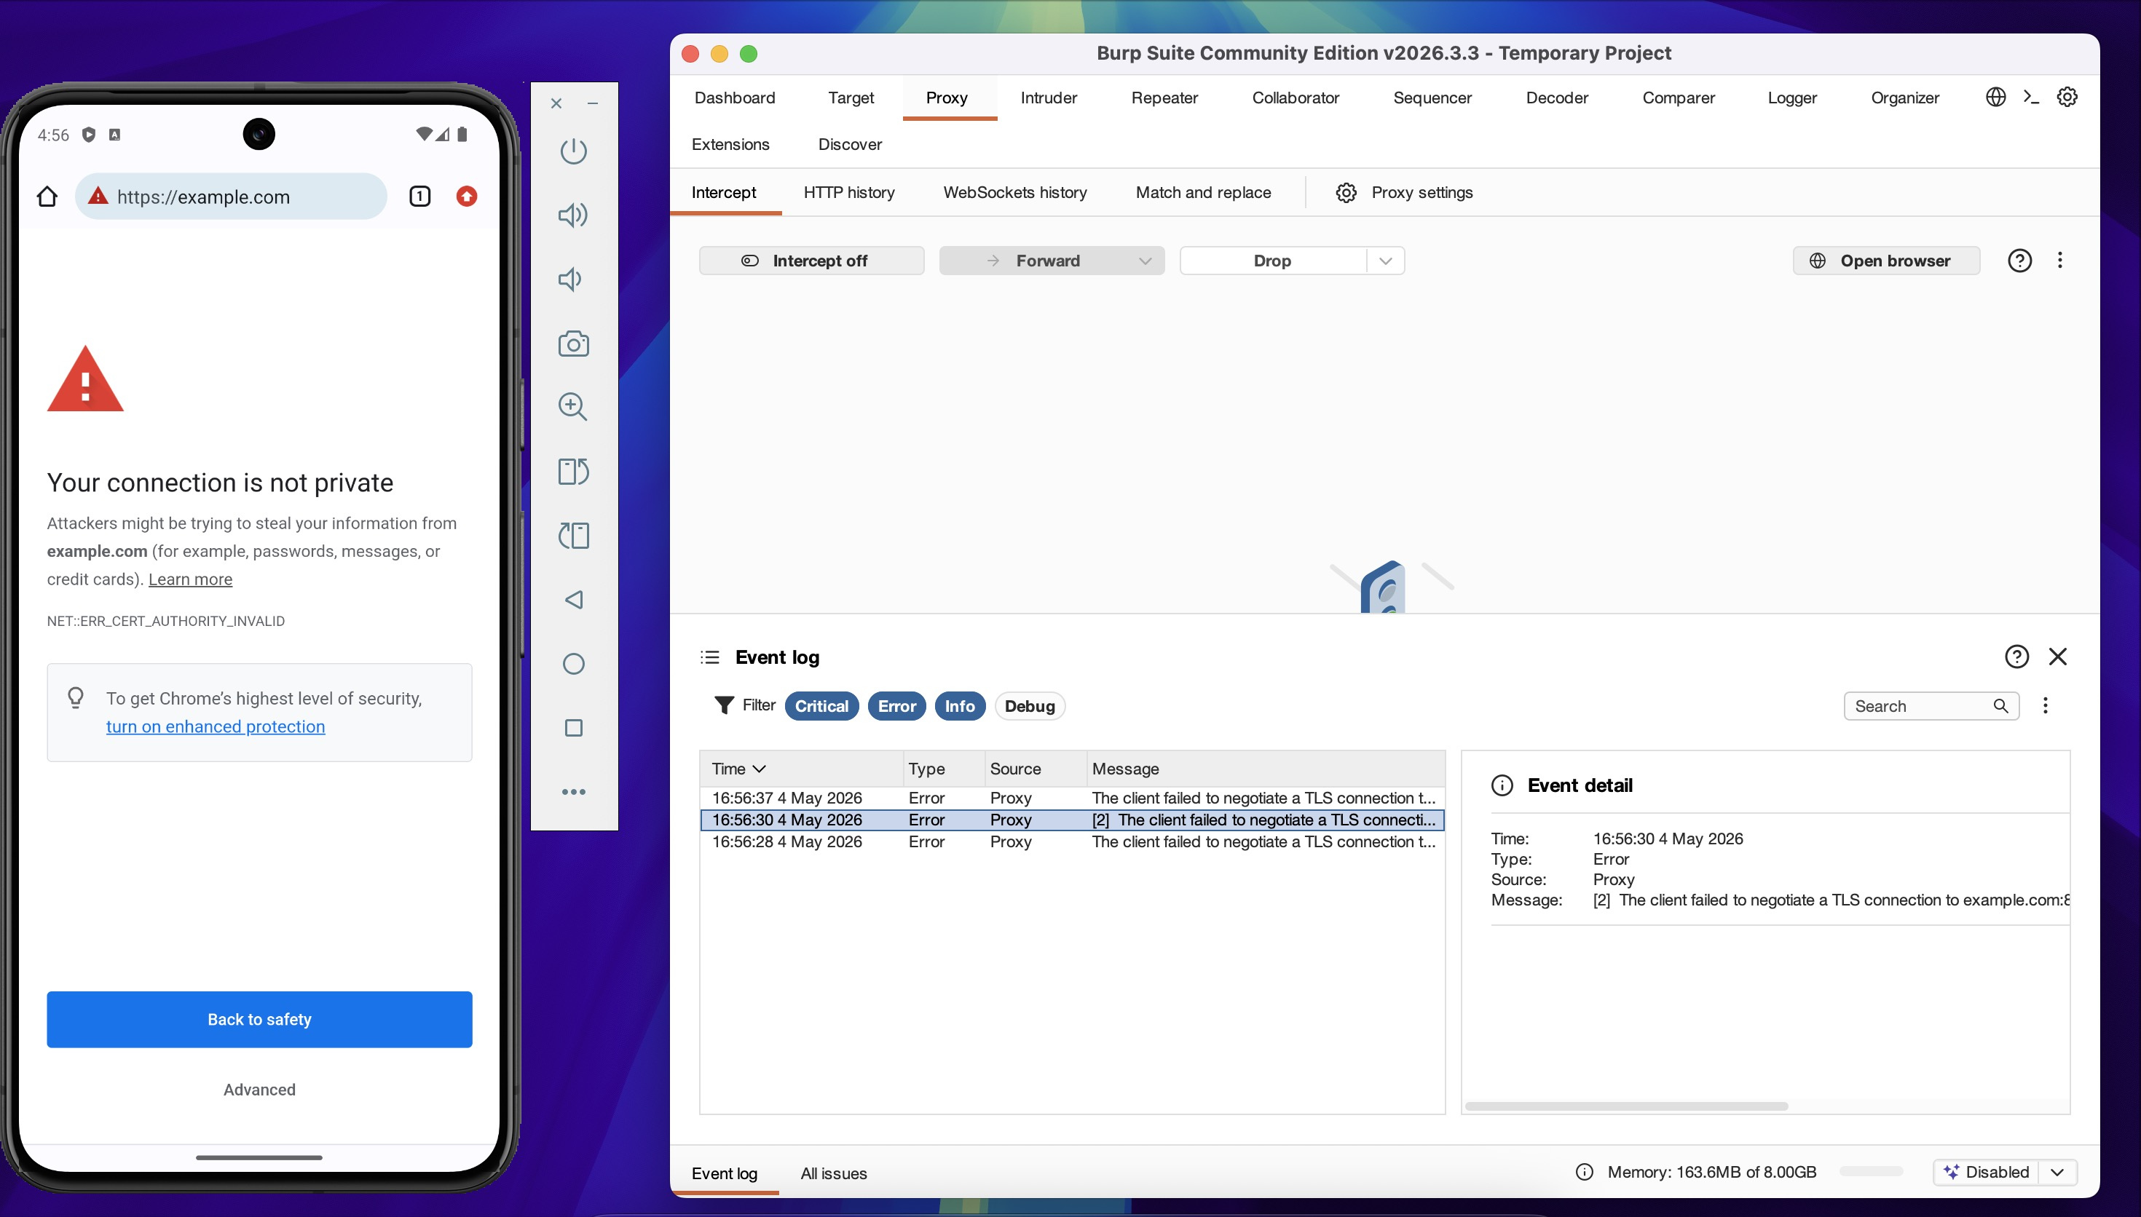The image size is (2141, 1217).
Task: Click the Event log Search field
Action: click(x=1931, y=706)
